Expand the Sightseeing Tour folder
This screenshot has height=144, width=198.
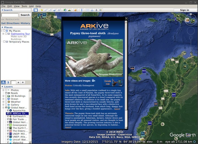pos(3,34)
